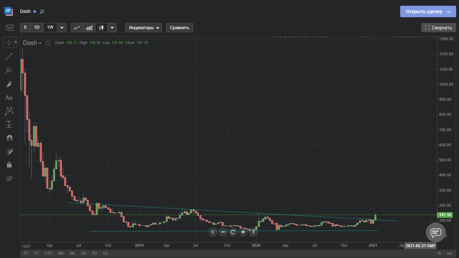Select the 5 minute interval
459x258 pixels.
pos(25,28)
